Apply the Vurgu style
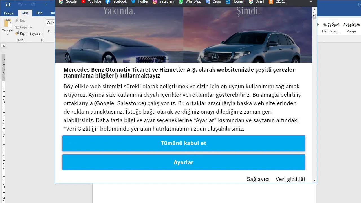Screen dimensions: 361x203 click(x=351, y=28)
